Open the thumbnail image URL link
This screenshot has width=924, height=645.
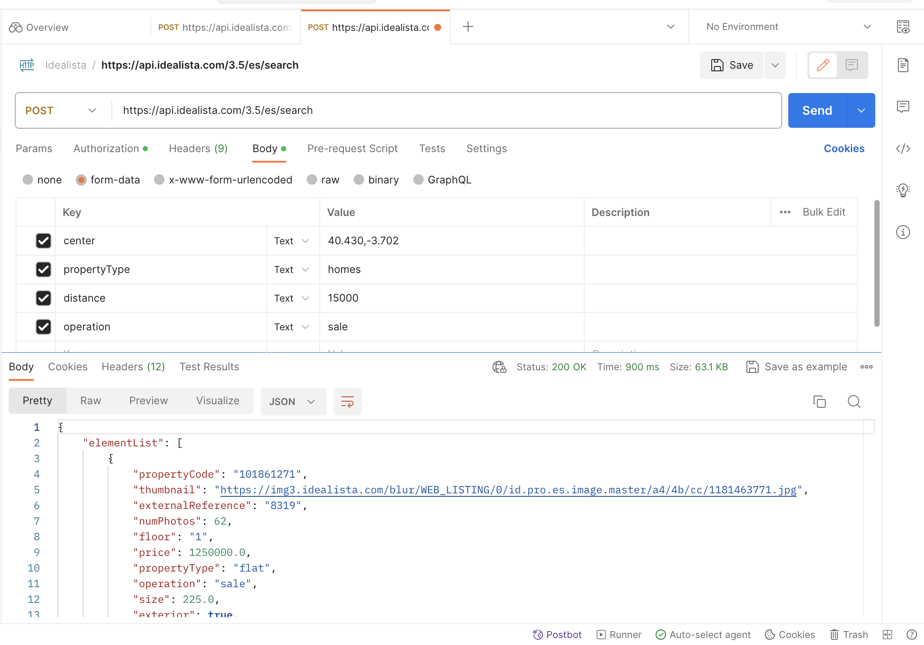pos(508,490)
